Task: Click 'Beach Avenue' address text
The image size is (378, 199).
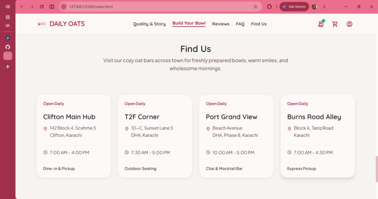Action: click(227, 128)
